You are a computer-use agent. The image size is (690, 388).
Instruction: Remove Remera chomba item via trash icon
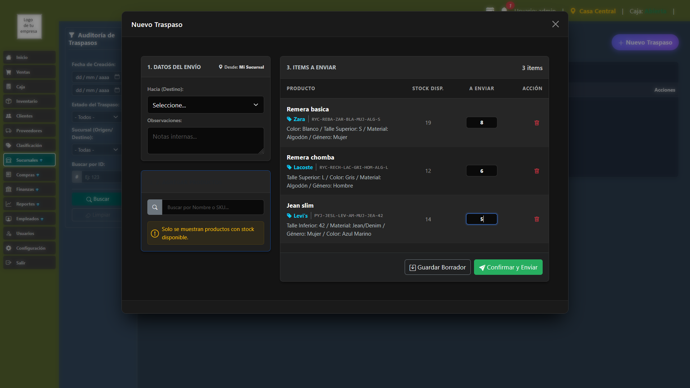pyautogui.click(x=537, y=171)
